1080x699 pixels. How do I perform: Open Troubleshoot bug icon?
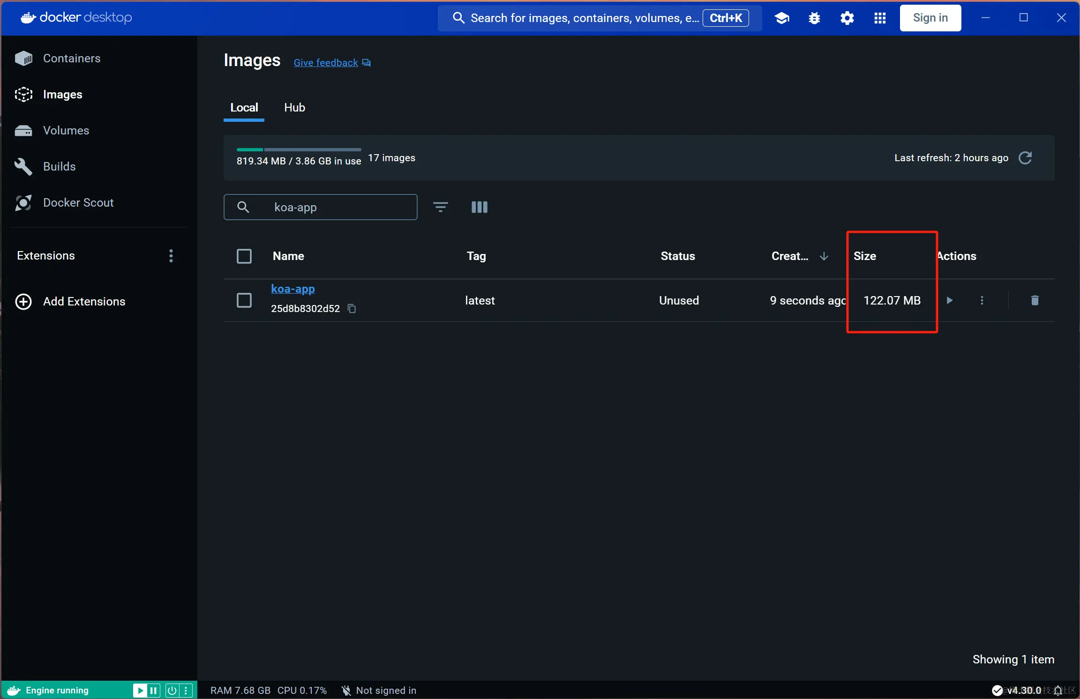pyautogui.click(x=814, y=18)
